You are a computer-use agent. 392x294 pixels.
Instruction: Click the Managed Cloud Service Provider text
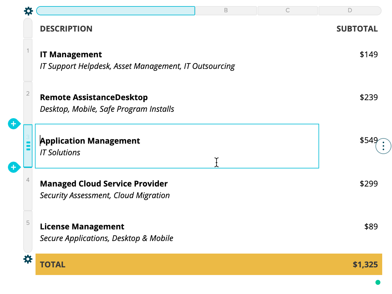click(104, 184)
